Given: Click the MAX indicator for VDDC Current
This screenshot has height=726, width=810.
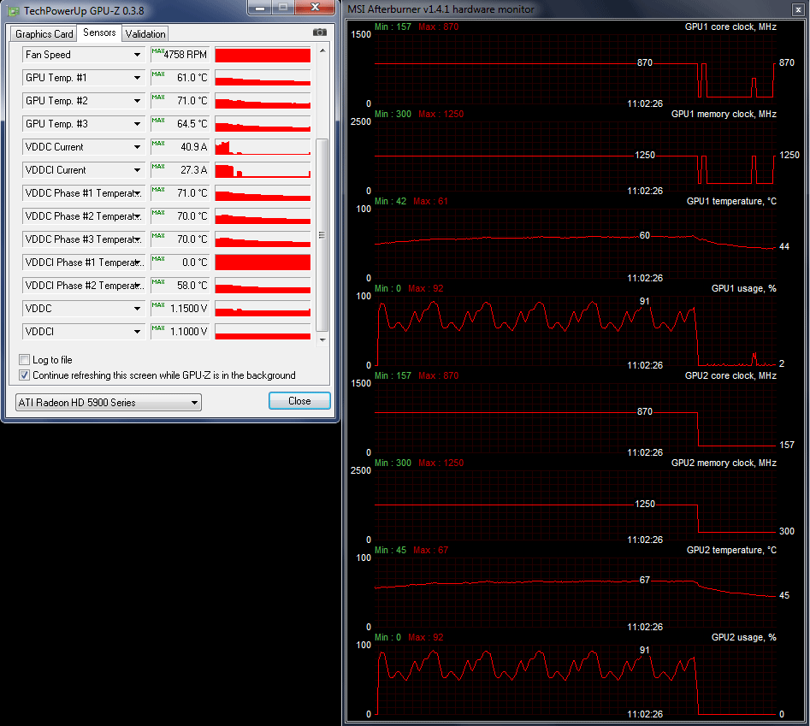Looking at the screenshot, I should coord(157,144).
